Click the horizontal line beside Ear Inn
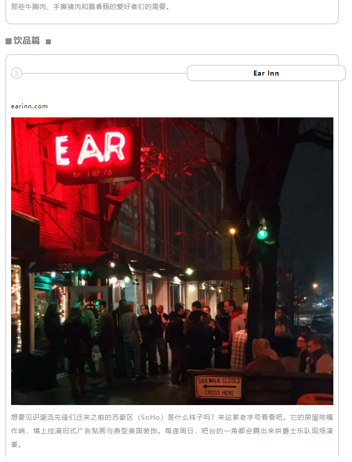 [x=105, y=73]
